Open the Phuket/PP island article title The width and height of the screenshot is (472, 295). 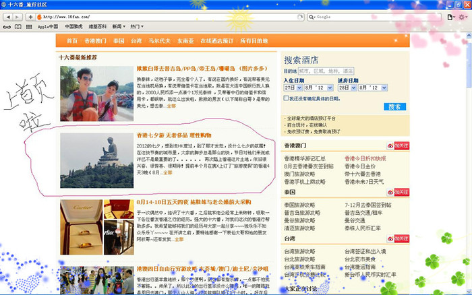point(202,69)
